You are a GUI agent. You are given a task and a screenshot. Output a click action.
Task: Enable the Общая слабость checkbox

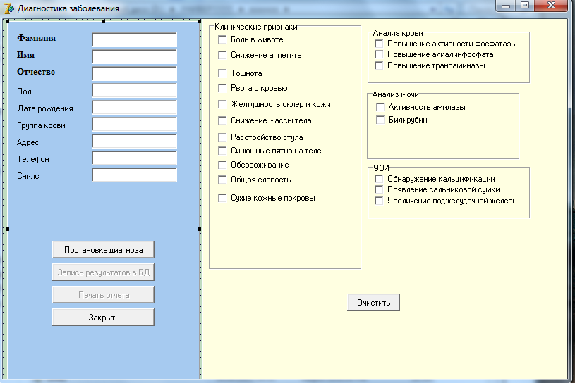pos(222,180)
